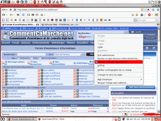The height and width of the screenshot is (121, 161).
Task: Select the Pertinence radio button
Action: 18,58
